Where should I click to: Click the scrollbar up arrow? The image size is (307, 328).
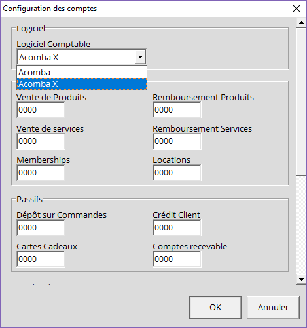click(x=301, y=22)
